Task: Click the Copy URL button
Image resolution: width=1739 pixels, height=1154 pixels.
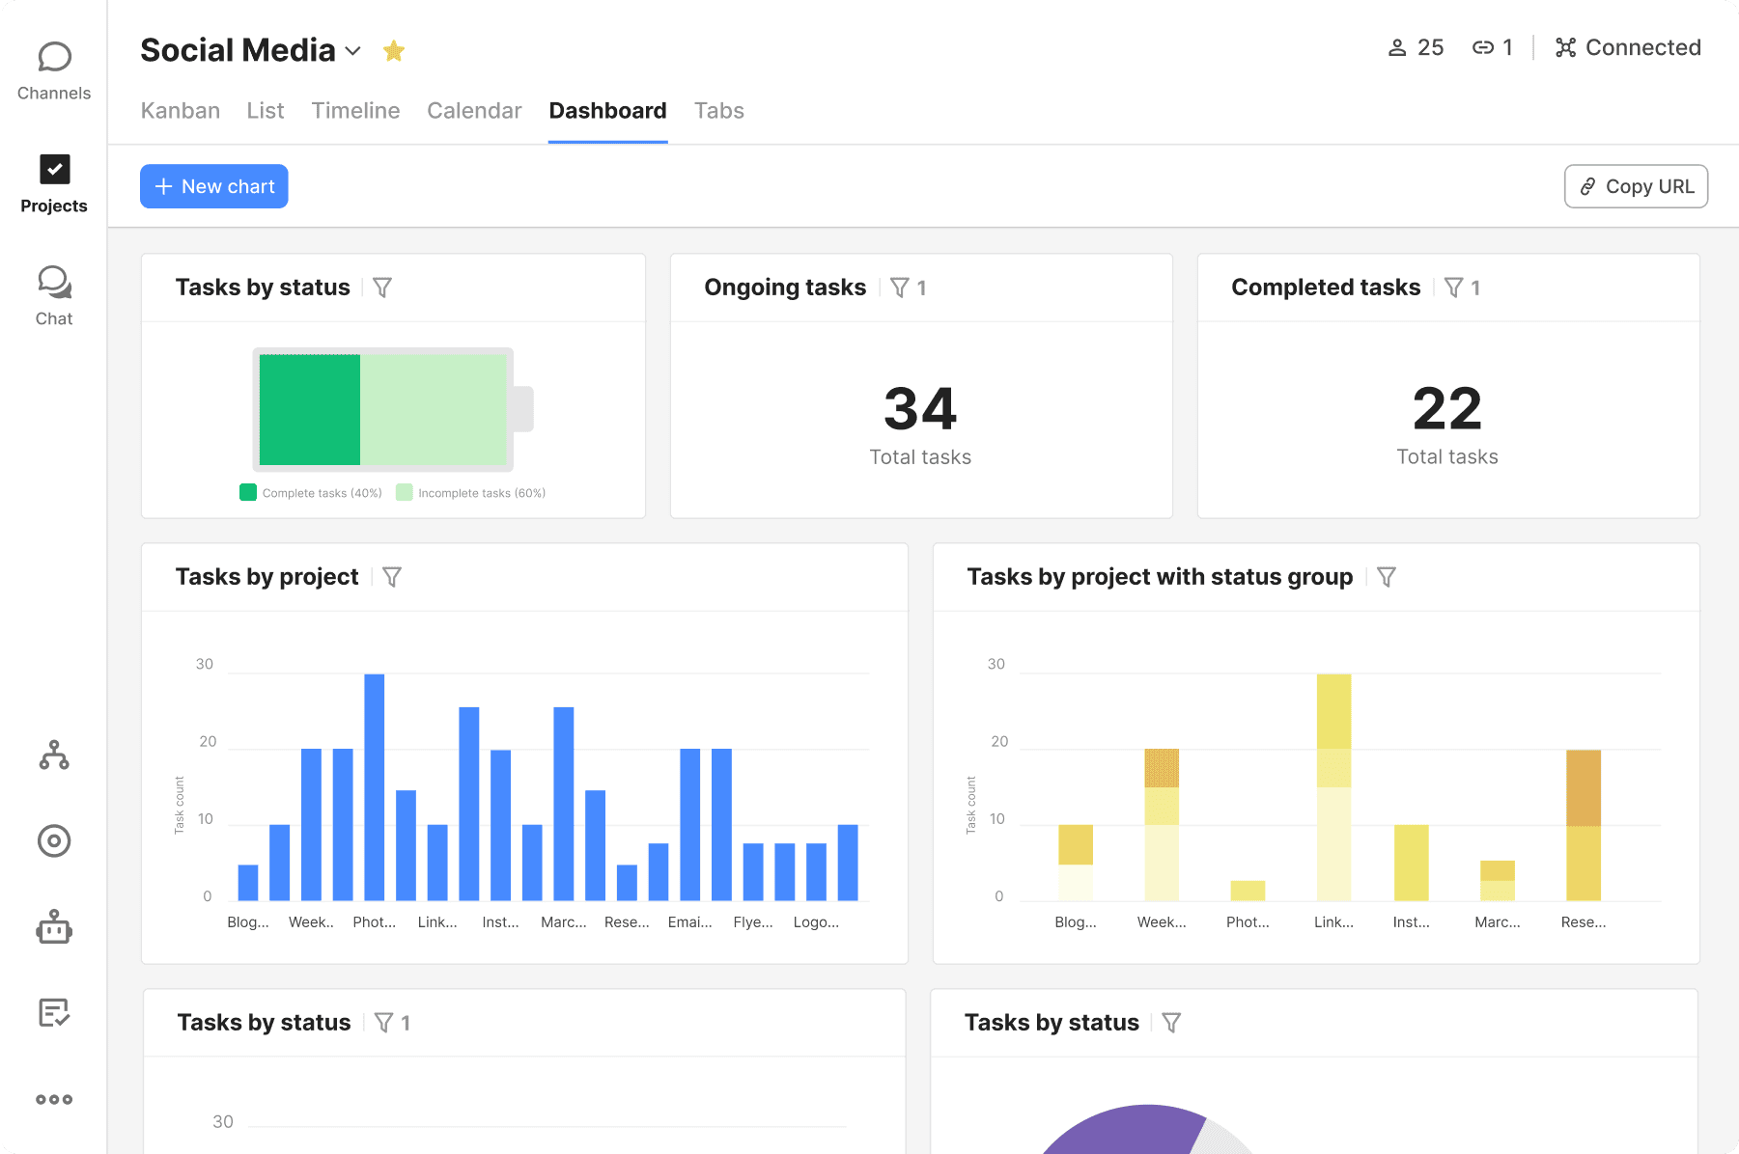Action: [1636, 186]
